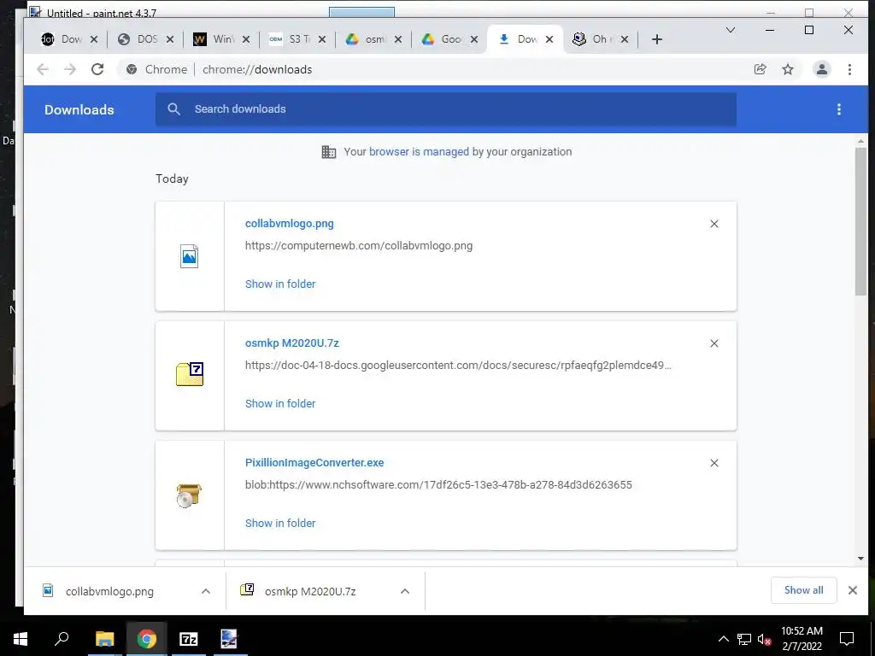Open the Windows notification center

click(x=847, y=639)
